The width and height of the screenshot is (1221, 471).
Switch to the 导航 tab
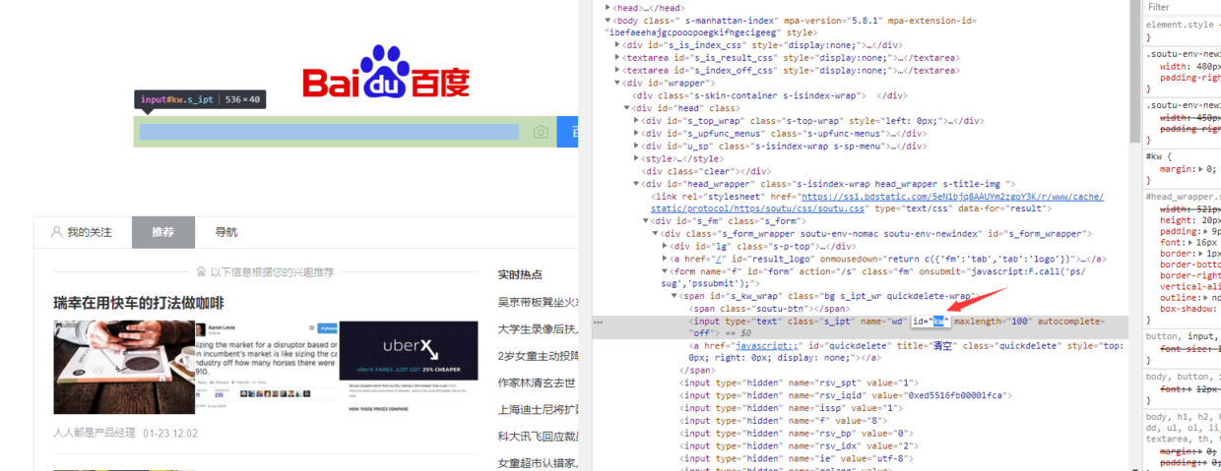point(226,232)
